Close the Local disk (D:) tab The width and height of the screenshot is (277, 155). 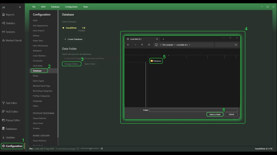pos(157,39)
